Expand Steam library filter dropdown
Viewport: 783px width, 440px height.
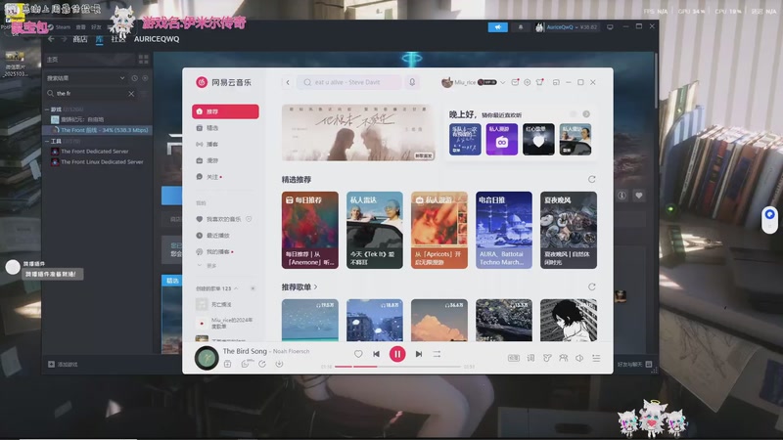tap(122, 78)
